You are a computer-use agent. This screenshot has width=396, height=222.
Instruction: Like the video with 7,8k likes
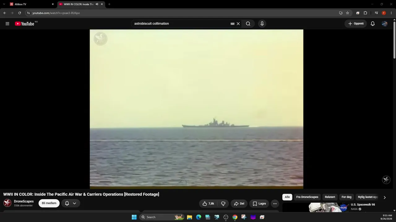click(208, 203)
